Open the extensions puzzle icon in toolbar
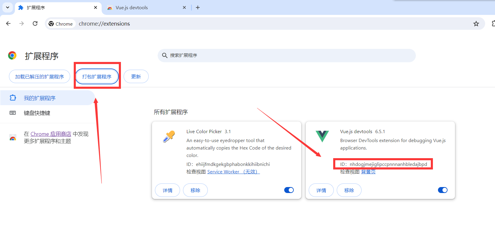Image resolution: width=495 pixels, height=235 pixels. (x=493, y=24)
